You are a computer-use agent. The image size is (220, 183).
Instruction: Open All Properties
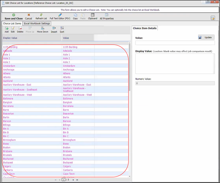(x=107, y=15)
